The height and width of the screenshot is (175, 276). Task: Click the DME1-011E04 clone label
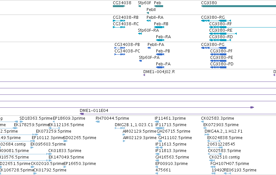[94, 111]
